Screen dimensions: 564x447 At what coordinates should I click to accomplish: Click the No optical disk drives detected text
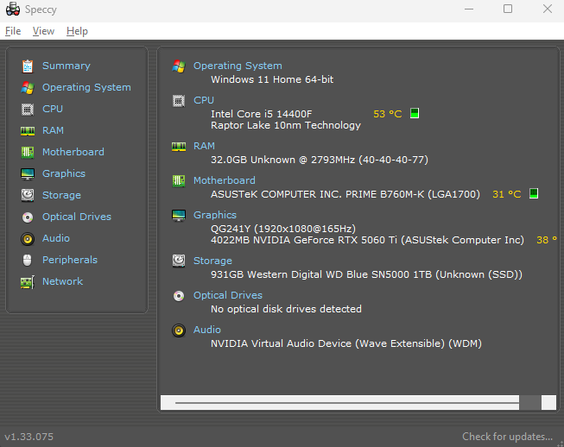point(286,309)
